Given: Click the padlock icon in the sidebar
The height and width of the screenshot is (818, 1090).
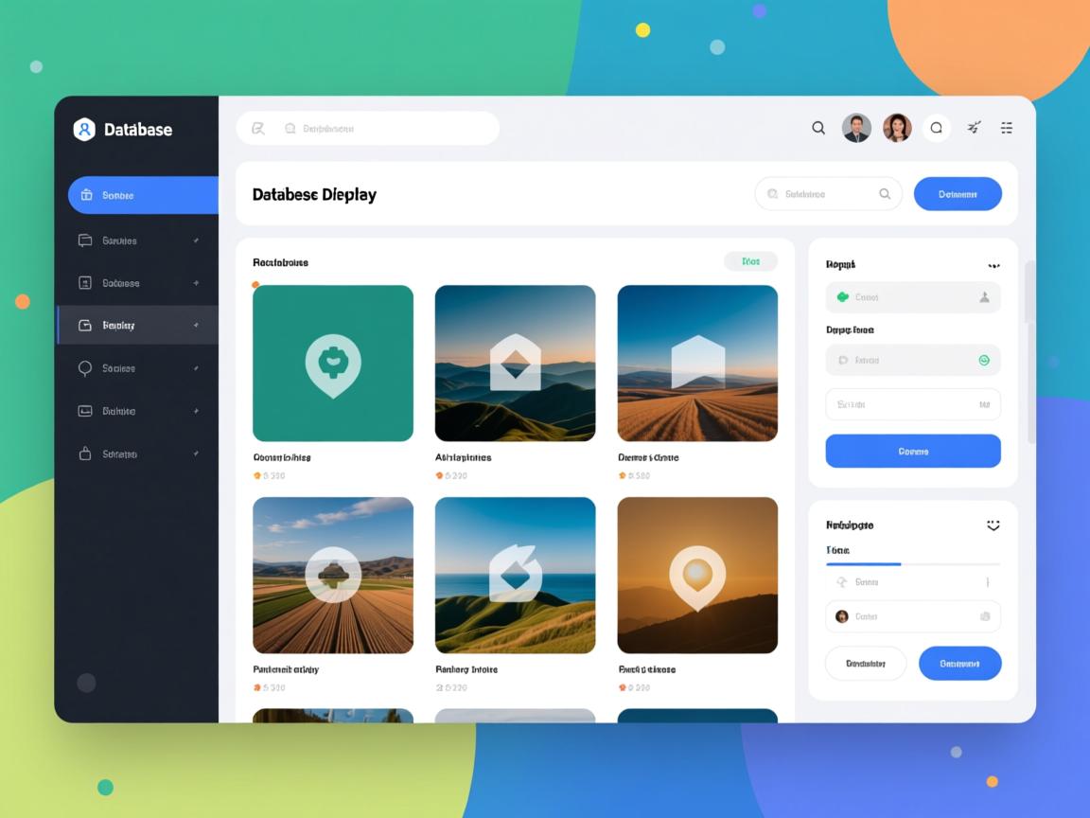Looking at the screenshot, I should [x=84, y=453].
